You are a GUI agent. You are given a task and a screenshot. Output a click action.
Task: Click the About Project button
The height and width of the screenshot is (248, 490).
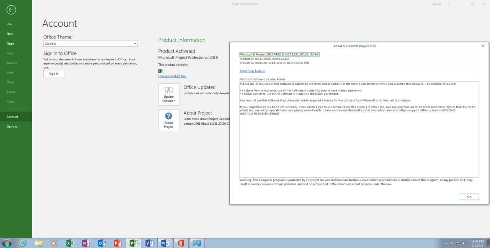169,120
